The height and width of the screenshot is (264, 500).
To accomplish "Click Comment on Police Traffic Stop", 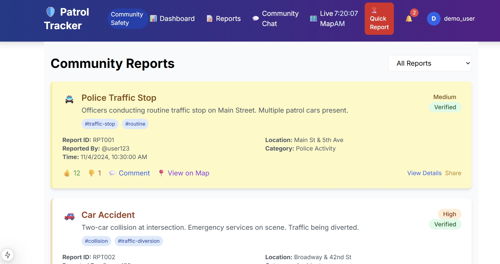I will point(130,173).
